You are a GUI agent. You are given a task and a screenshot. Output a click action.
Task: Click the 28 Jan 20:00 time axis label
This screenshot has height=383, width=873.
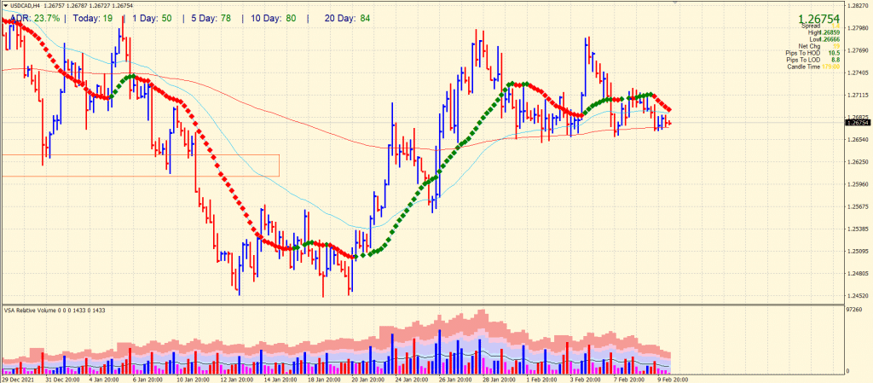pos(500,379)
